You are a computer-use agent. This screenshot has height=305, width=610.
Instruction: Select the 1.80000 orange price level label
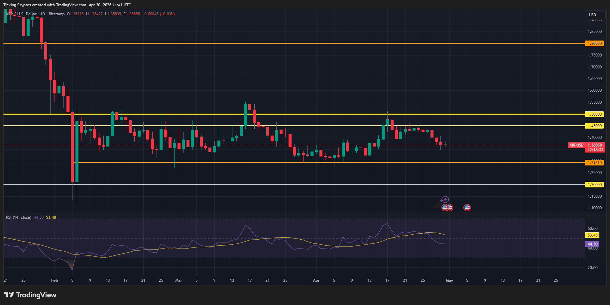click(x=594, y=44)
